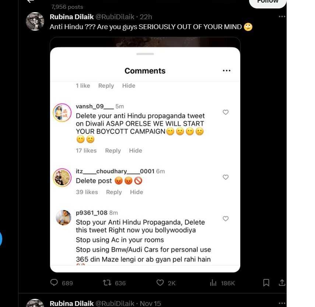The image size is (315, 307).
Task: Bookmark the Anti Hindu tweet
Action: coord(266,283)
